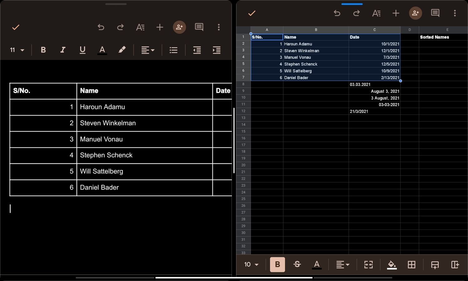Open cell borders tool in Sheets
Viewport: 468px width, 281px height.
pos(412,265)
